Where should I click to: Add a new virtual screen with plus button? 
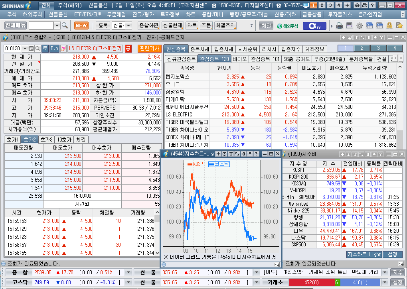click(x=347, y=5)
